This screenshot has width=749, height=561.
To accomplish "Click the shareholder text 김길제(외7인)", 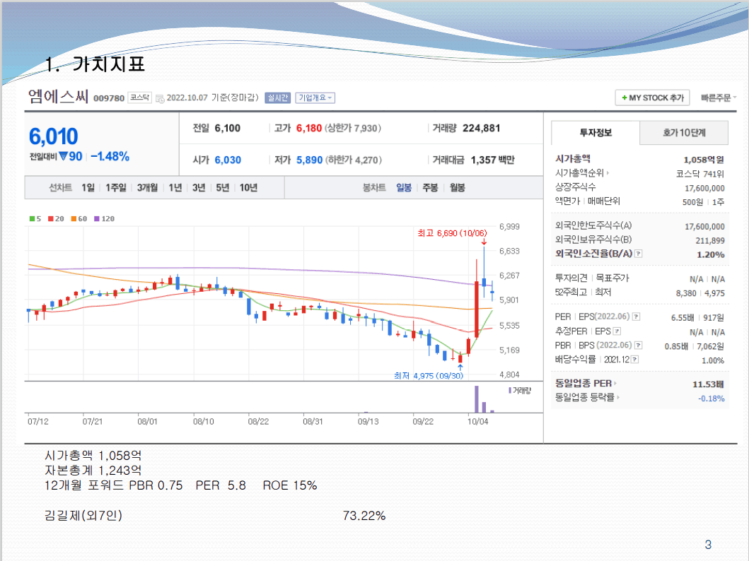I will click(83, 516).
